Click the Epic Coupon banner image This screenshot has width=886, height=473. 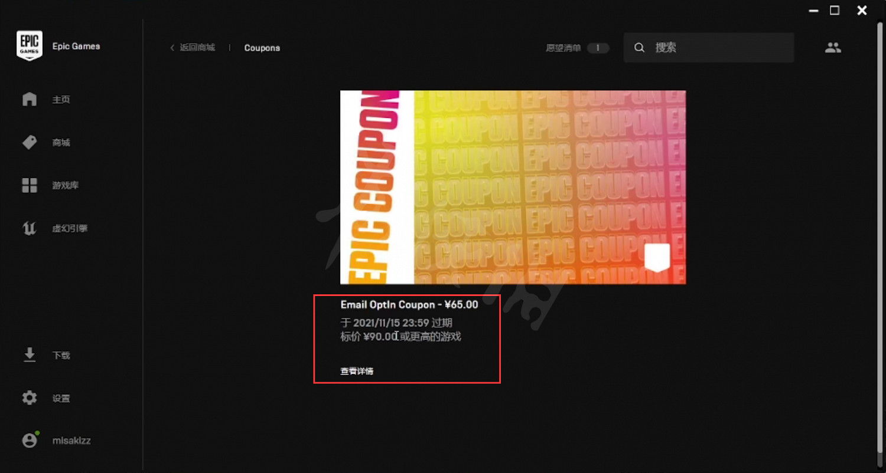tap(513, 187)
